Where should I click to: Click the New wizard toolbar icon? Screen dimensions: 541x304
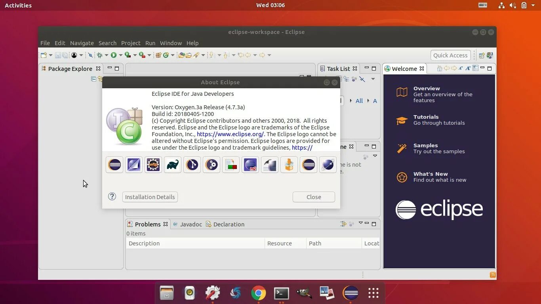point(44,55)
